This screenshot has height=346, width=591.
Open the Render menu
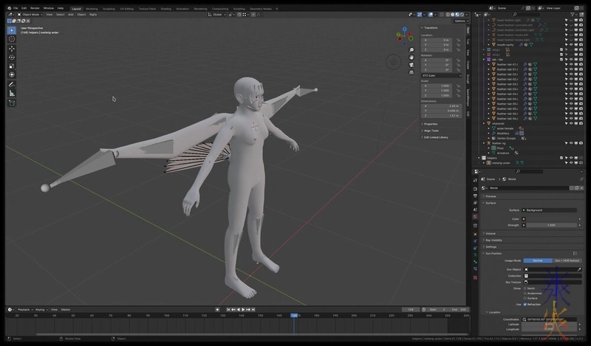click(x=35, y=8)
